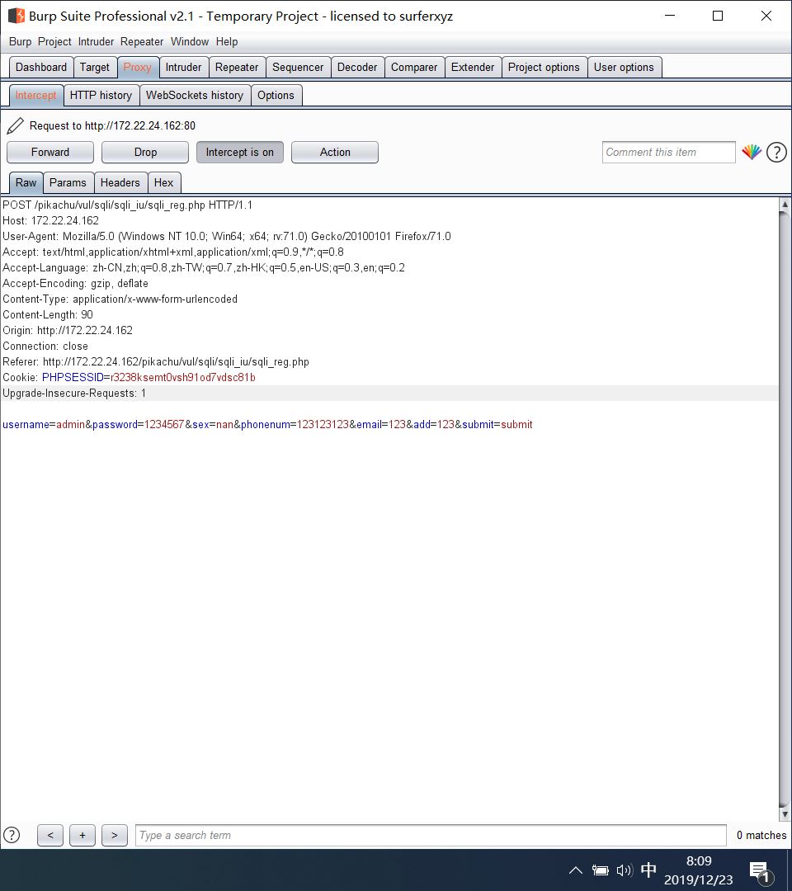This screenshot has height=891, width=792.
Task: Click the User-Agent header line
Action: [227, 237]
